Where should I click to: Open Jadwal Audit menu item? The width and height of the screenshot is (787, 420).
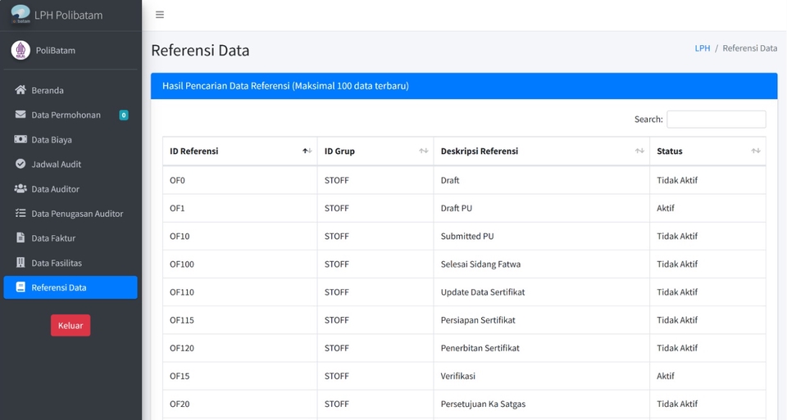[71, 164]
